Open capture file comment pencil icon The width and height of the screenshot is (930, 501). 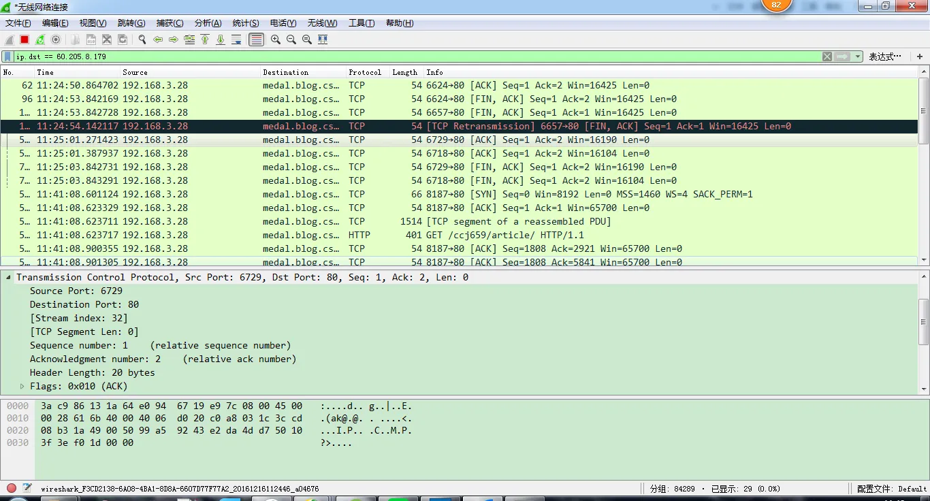click(27, 488)
